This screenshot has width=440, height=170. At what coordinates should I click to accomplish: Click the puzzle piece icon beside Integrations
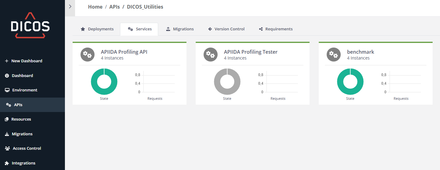click(x=7, y=163)
